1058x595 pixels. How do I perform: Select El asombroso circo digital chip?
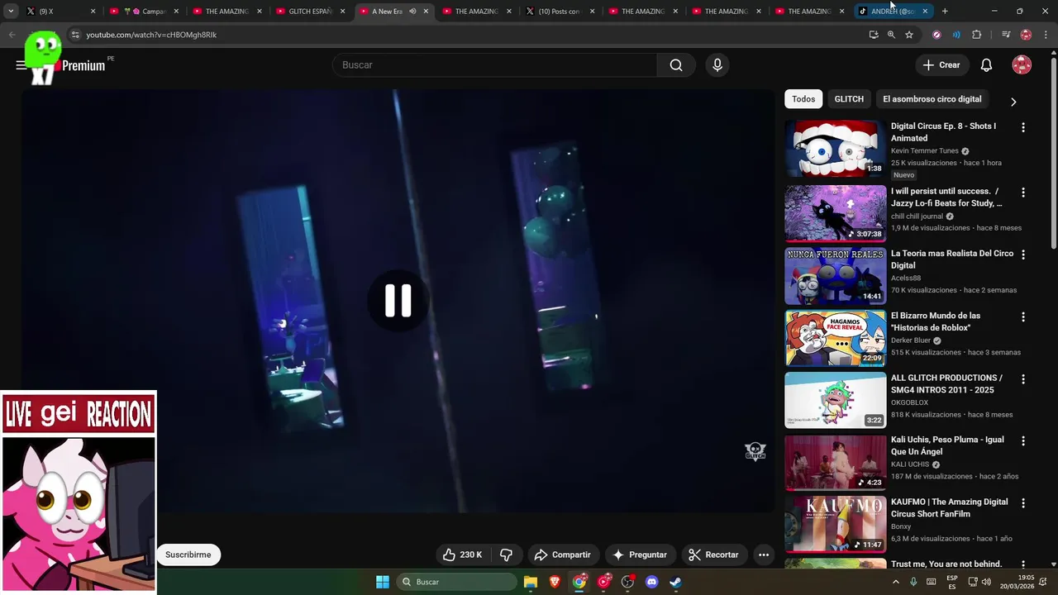[x=932, y=99]
